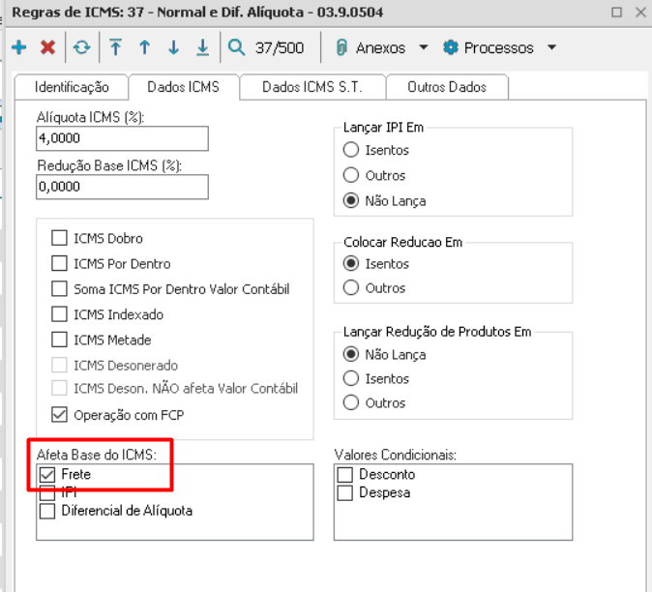This screenshot has height=592, width=652.
Task: Refresh the record with reload icon
Action: 81,47
